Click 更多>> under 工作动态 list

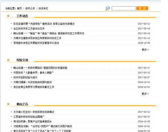145,50
